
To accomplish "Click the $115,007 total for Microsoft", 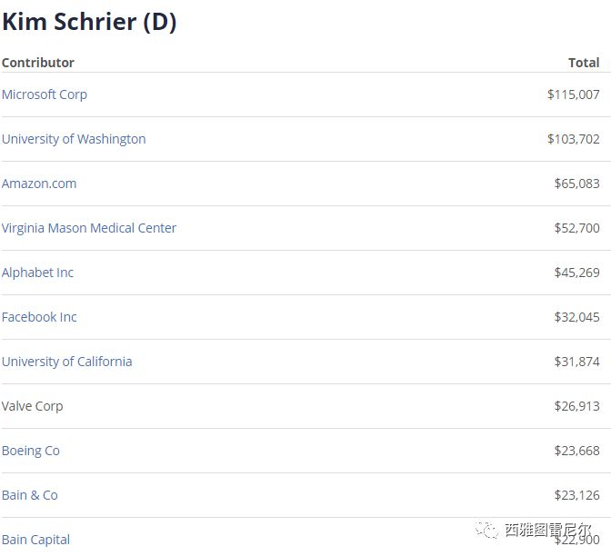I will pyautogui.click(x=573, y=94).
